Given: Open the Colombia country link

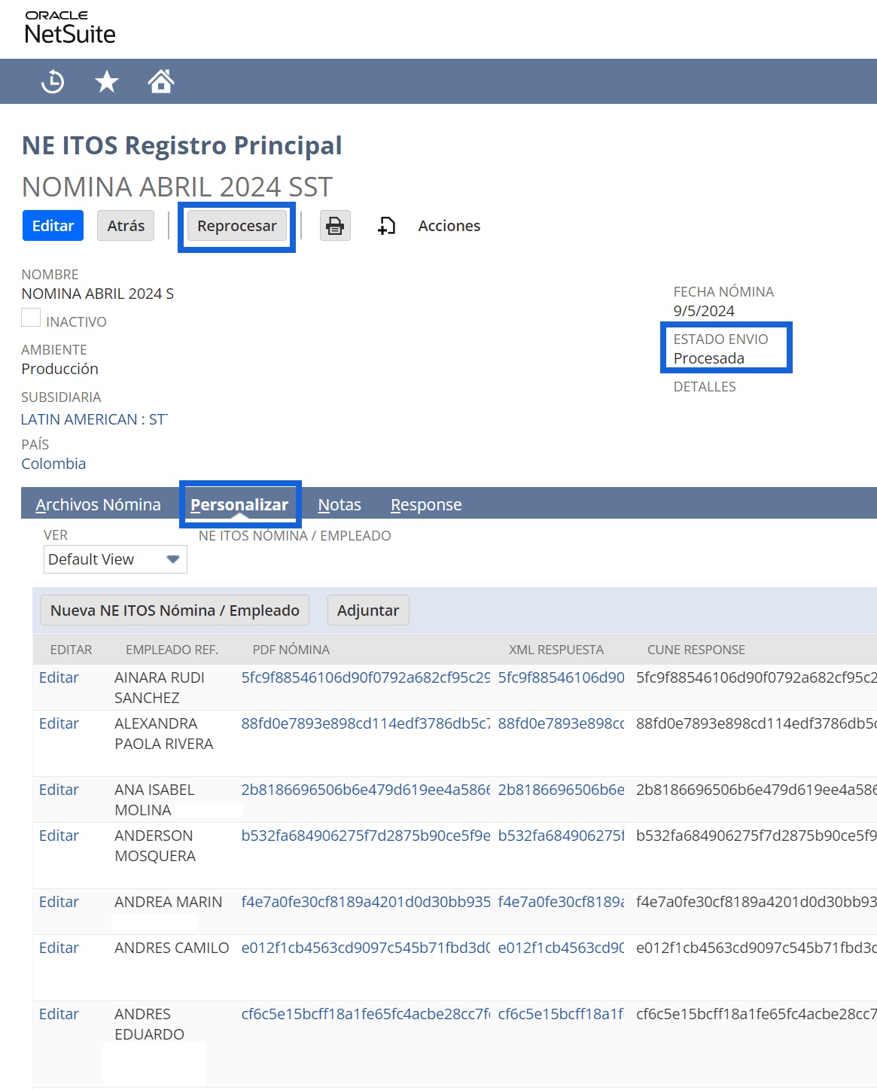Looking at the screenshot, I should point(53,464).
